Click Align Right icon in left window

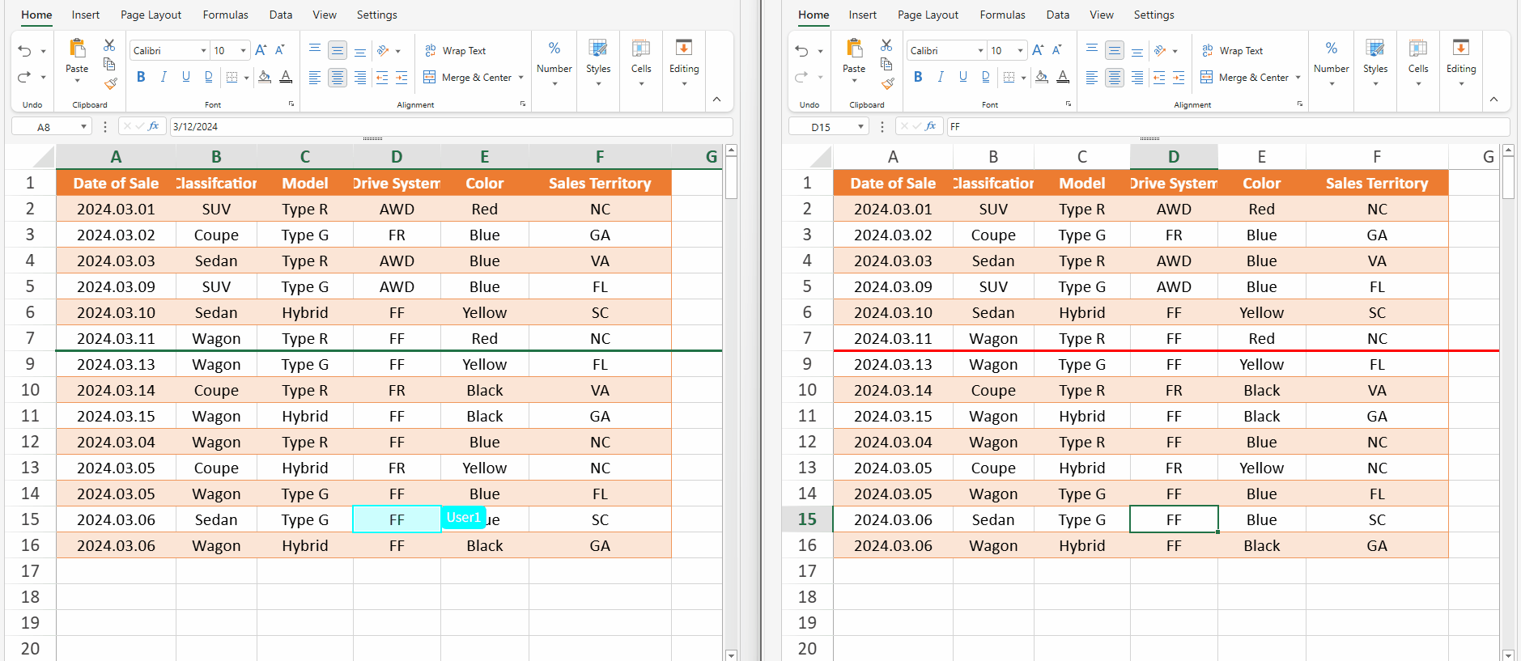pos(360,77)
